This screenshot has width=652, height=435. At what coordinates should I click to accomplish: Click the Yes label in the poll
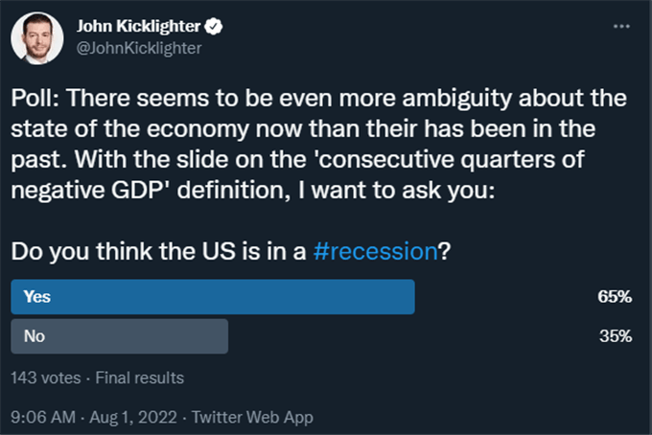point(37,297)
